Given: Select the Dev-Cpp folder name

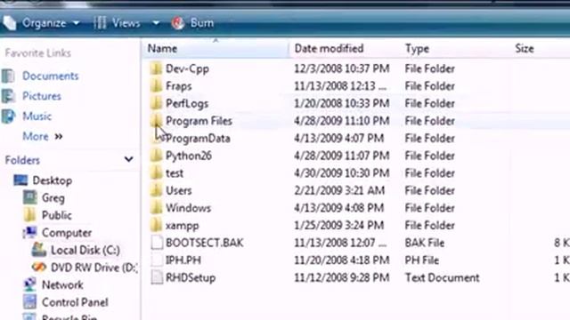Looking at the screenshot, I should pyautogui.click(x=187, y=69).
